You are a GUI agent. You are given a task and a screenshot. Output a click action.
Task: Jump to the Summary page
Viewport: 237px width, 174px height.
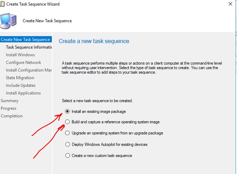(x=9, y=101)
